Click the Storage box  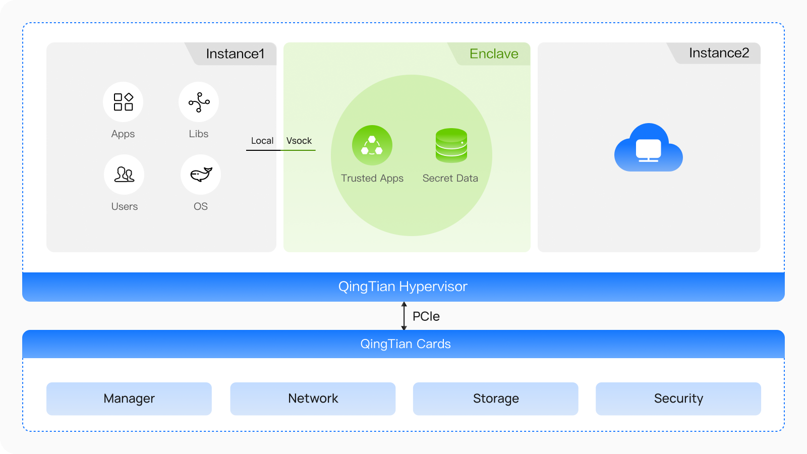[x=496, y=399]
